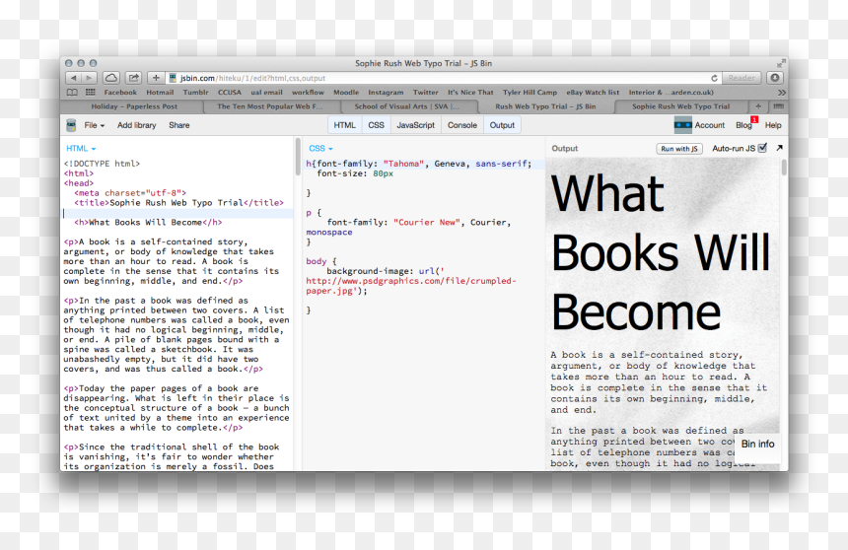
Task: Toggle the Auto-run JS checkbox
Action: point(762,148)
